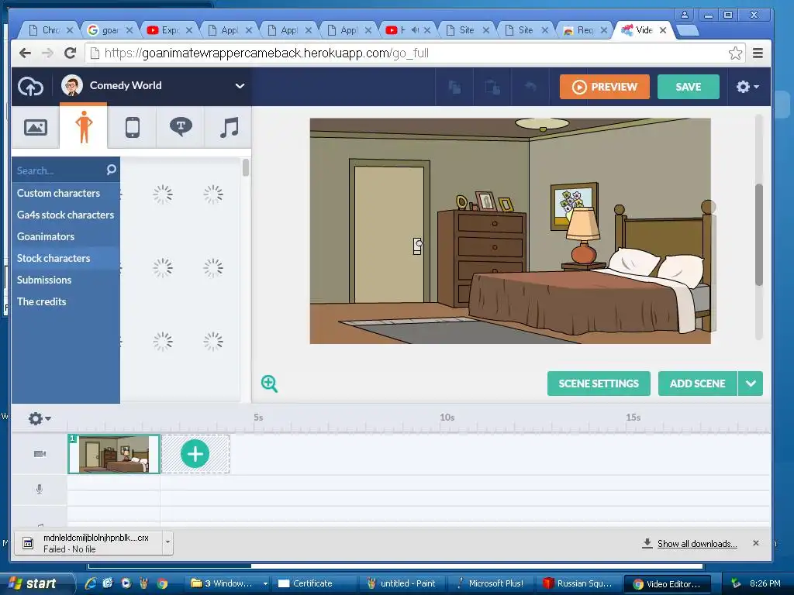The width and height of the screenshot is (794, 595).
Task: Click the search magnifier icon
Action: [x=112, y=170]
